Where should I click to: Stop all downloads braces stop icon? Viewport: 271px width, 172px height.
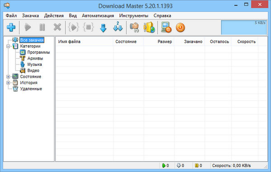[x=88, y=27]
